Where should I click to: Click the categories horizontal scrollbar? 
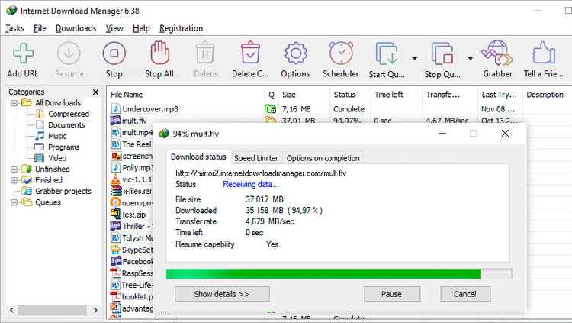52,310
